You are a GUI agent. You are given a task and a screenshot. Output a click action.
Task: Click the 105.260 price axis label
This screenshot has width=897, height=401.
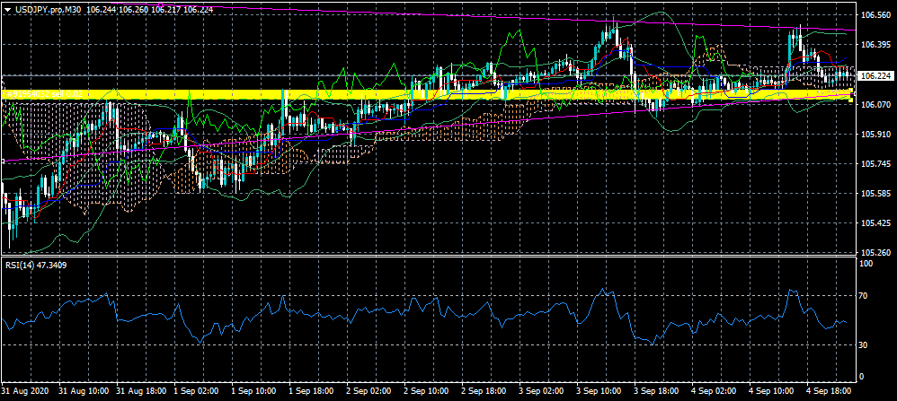(x=875, y=252)
